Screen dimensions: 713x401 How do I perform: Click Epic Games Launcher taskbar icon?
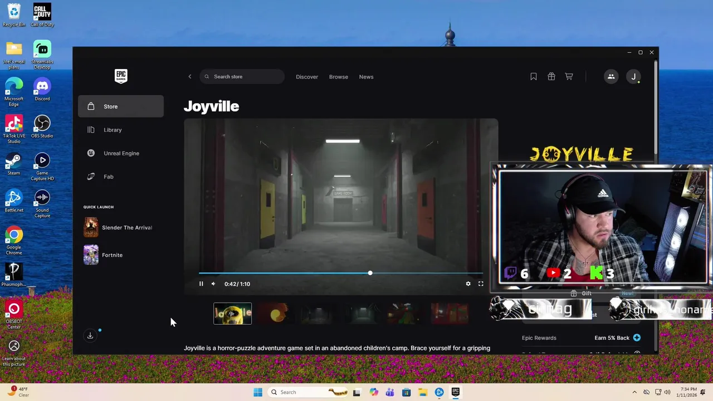(456, 392)
